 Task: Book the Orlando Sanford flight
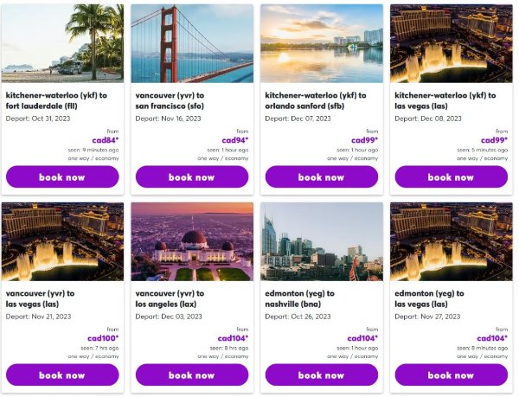pyautogui.click(x=322, y=177)
